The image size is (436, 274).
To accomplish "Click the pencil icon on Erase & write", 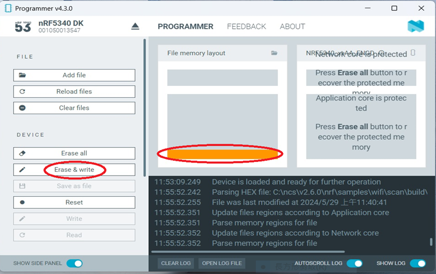I will pyautogui.click(x=22, y=170).
